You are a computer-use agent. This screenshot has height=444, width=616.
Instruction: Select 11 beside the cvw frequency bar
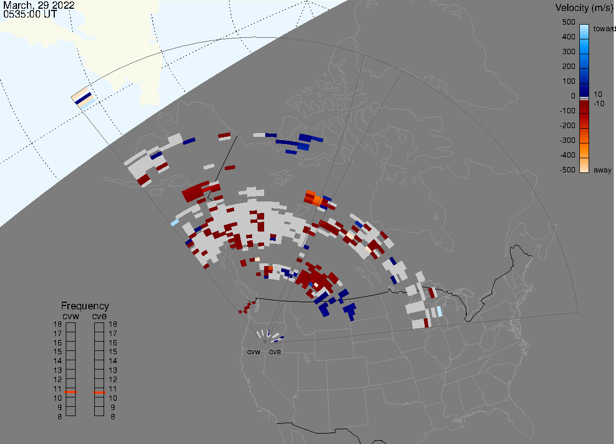click(58, 389)
